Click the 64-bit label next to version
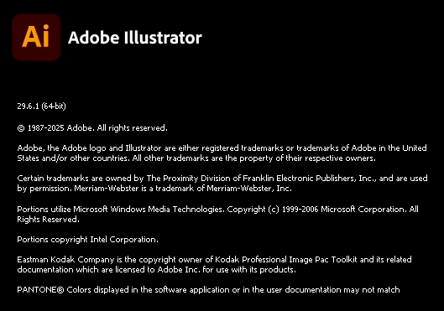 coord(54,106)
